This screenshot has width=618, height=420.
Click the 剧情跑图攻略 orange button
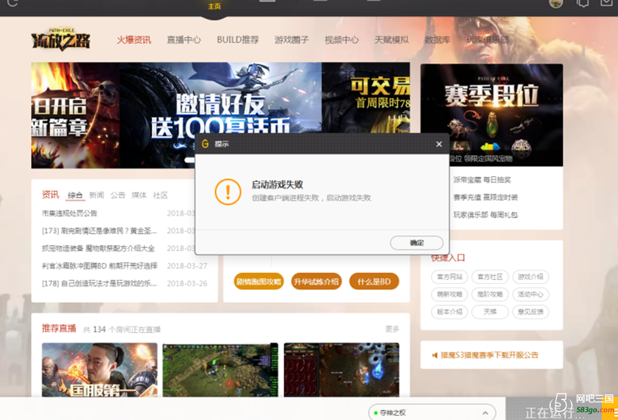pyautogui.click(x=259, y=281)
